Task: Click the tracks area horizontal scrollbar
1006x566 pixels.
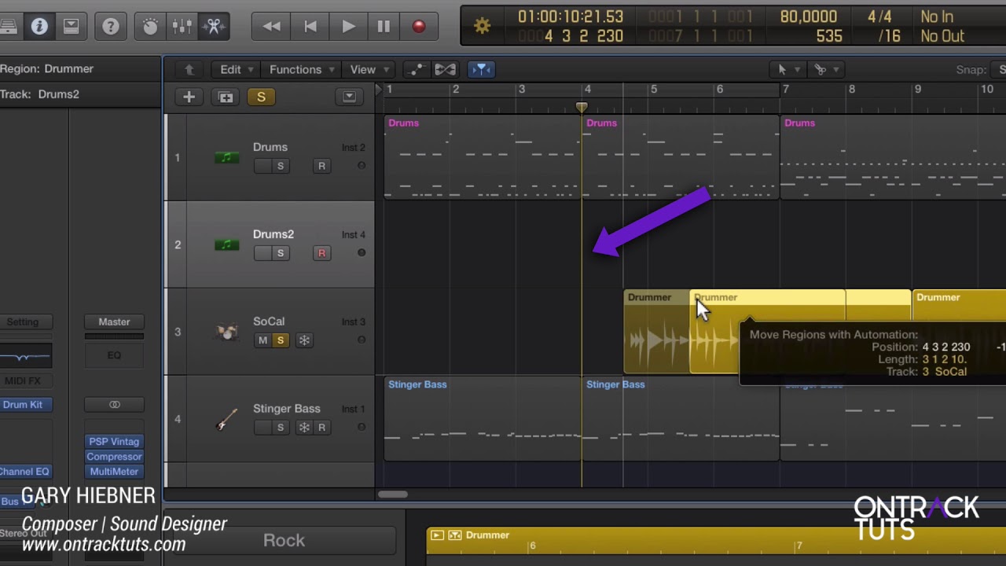Action: click(x=392, y=494)
